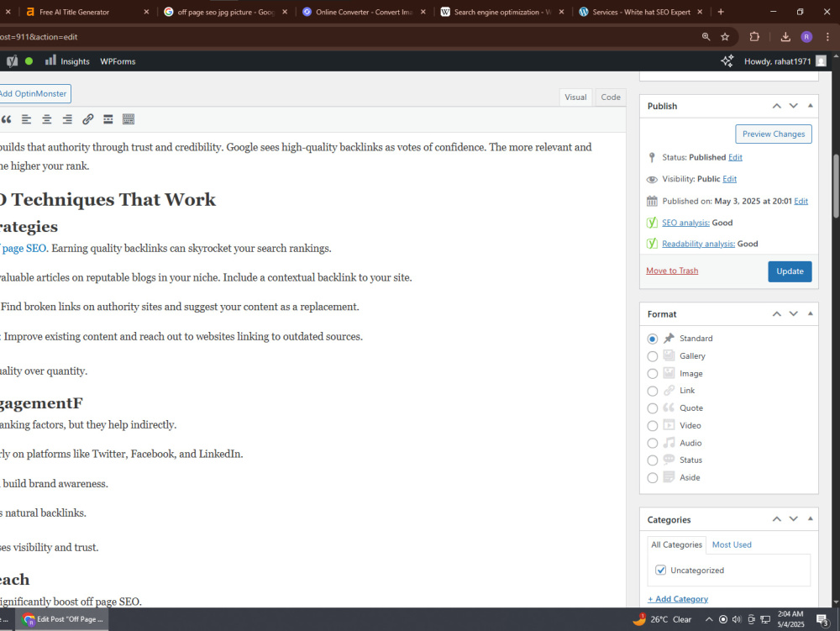Click Move to Trash link

672,271
